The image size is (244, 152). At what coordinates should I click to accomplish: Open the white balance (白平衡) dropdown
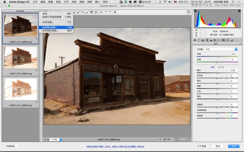coord(221,49)
